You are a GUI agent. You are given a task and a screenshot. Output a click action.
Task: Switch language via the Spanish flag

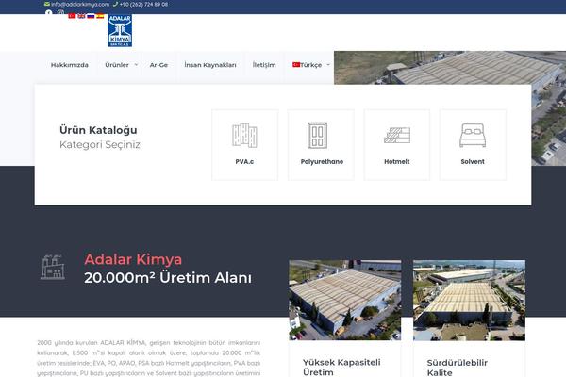coord(100,16)
